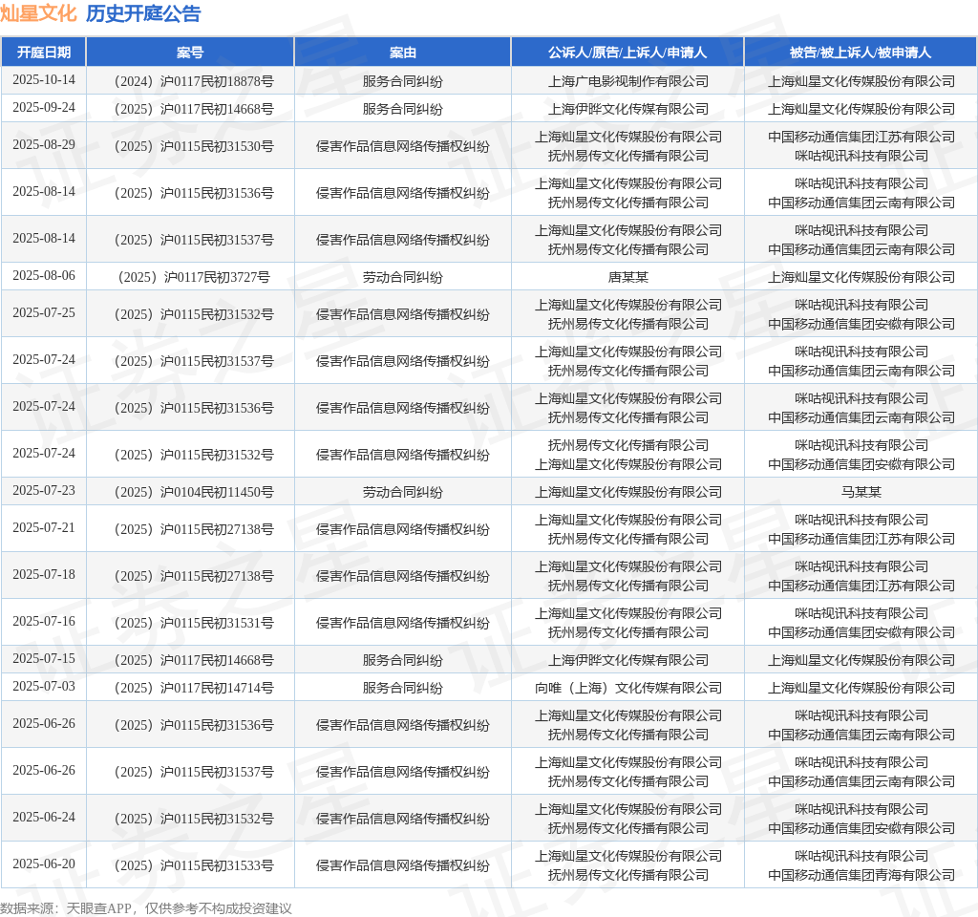Click the 公诉人/原告/上诉人/申请人 column header
Image resolution: width=978 pixels, height=917 pixels.
(x=627, y=53)
